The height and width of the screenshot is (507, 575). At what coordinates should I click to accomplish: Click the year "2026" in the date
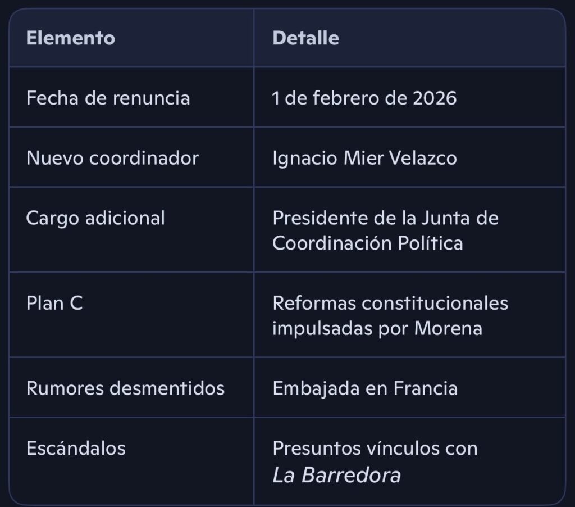coord(435,98)
